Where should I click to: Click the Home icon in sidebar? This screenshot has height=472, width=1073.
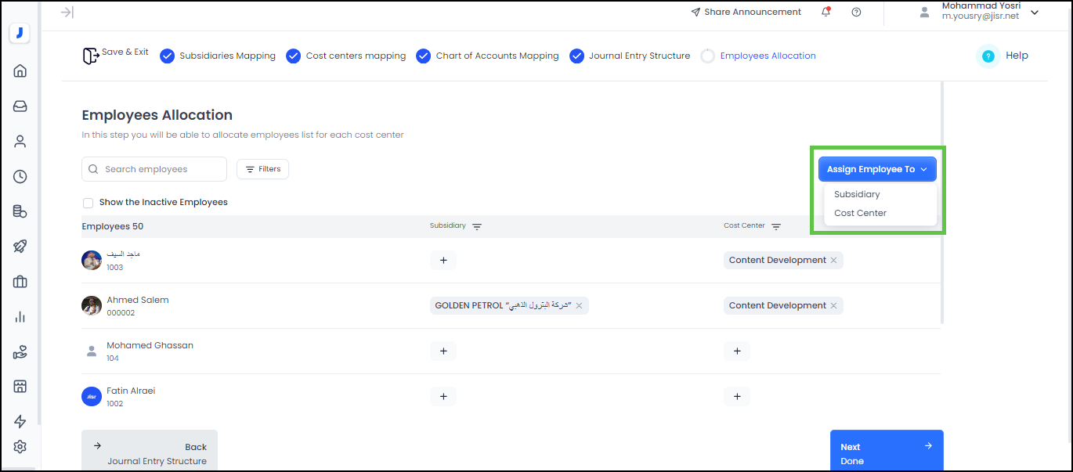pos(20,71)
